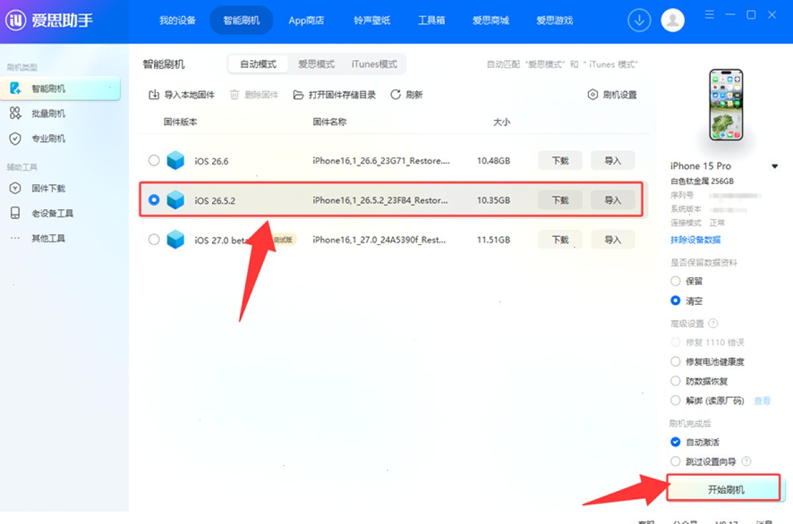Image resolution: width=793 pixels, height=524 pixels.
Task: Select the iOS 26.5.2 firmware radio button
Action: 154,200
